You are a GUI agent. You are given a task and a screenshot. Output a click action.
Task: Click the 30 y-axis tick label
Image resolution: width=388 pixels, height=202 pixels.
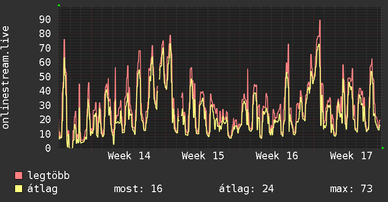45,105
